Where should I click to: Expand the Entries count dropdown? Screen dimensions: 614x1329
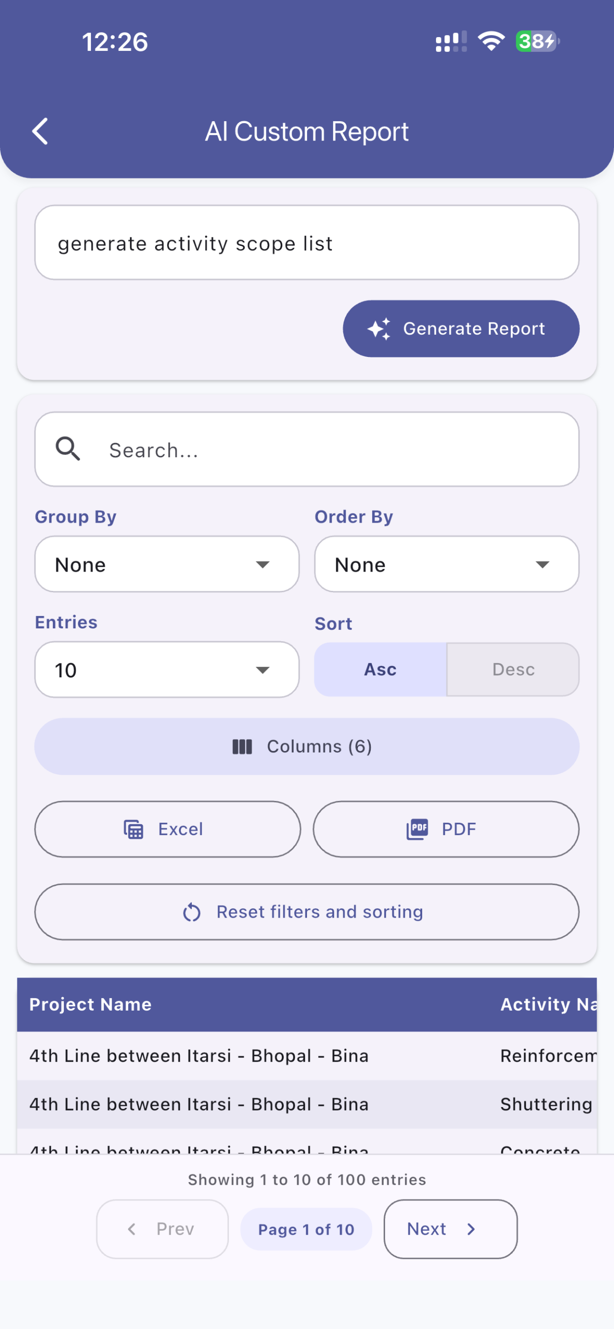tap(167, 669)
